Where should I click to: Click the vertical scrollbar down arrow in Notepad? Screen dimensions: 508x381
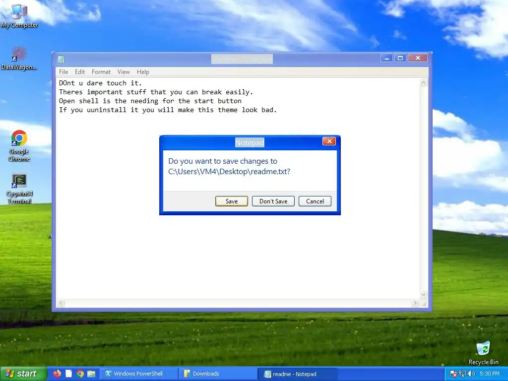(x=424, y=295)
